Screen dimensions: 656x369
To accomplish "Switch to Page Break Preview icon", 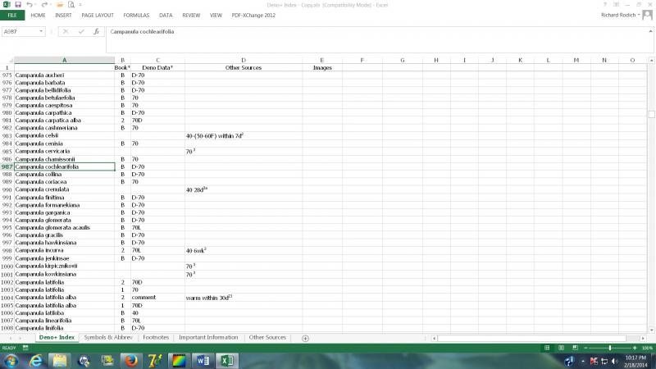I will (576, 348).
